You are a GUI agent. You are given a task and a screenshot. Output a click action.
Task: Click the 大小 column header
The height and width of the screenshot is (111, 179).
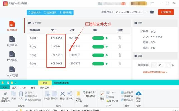tap(54, 30)
